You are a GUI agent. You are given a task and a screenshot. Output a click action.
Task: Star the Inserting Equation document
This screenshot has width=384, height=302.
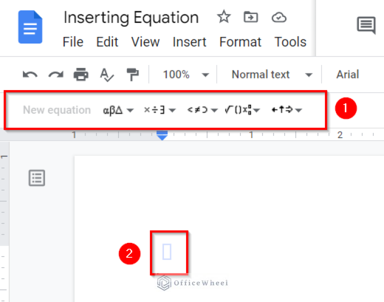pos(223,17)
